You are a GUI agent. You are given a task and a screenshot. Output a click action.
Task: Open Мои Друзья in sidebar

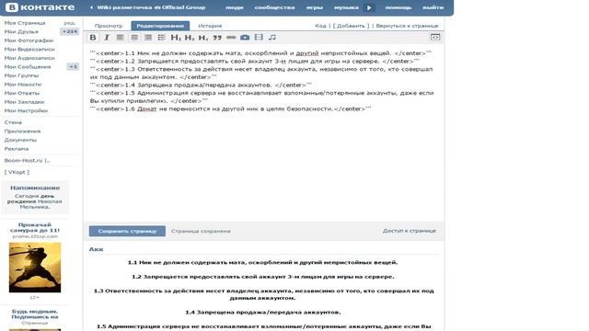click(21, 32)
